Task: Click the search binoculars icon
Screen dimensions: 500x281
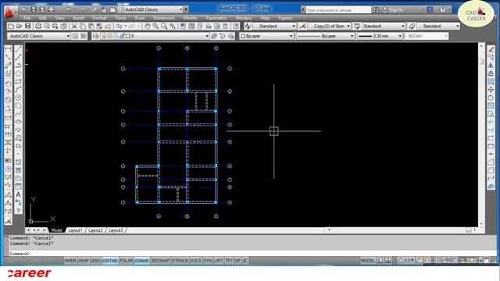Action: (377, 10)
